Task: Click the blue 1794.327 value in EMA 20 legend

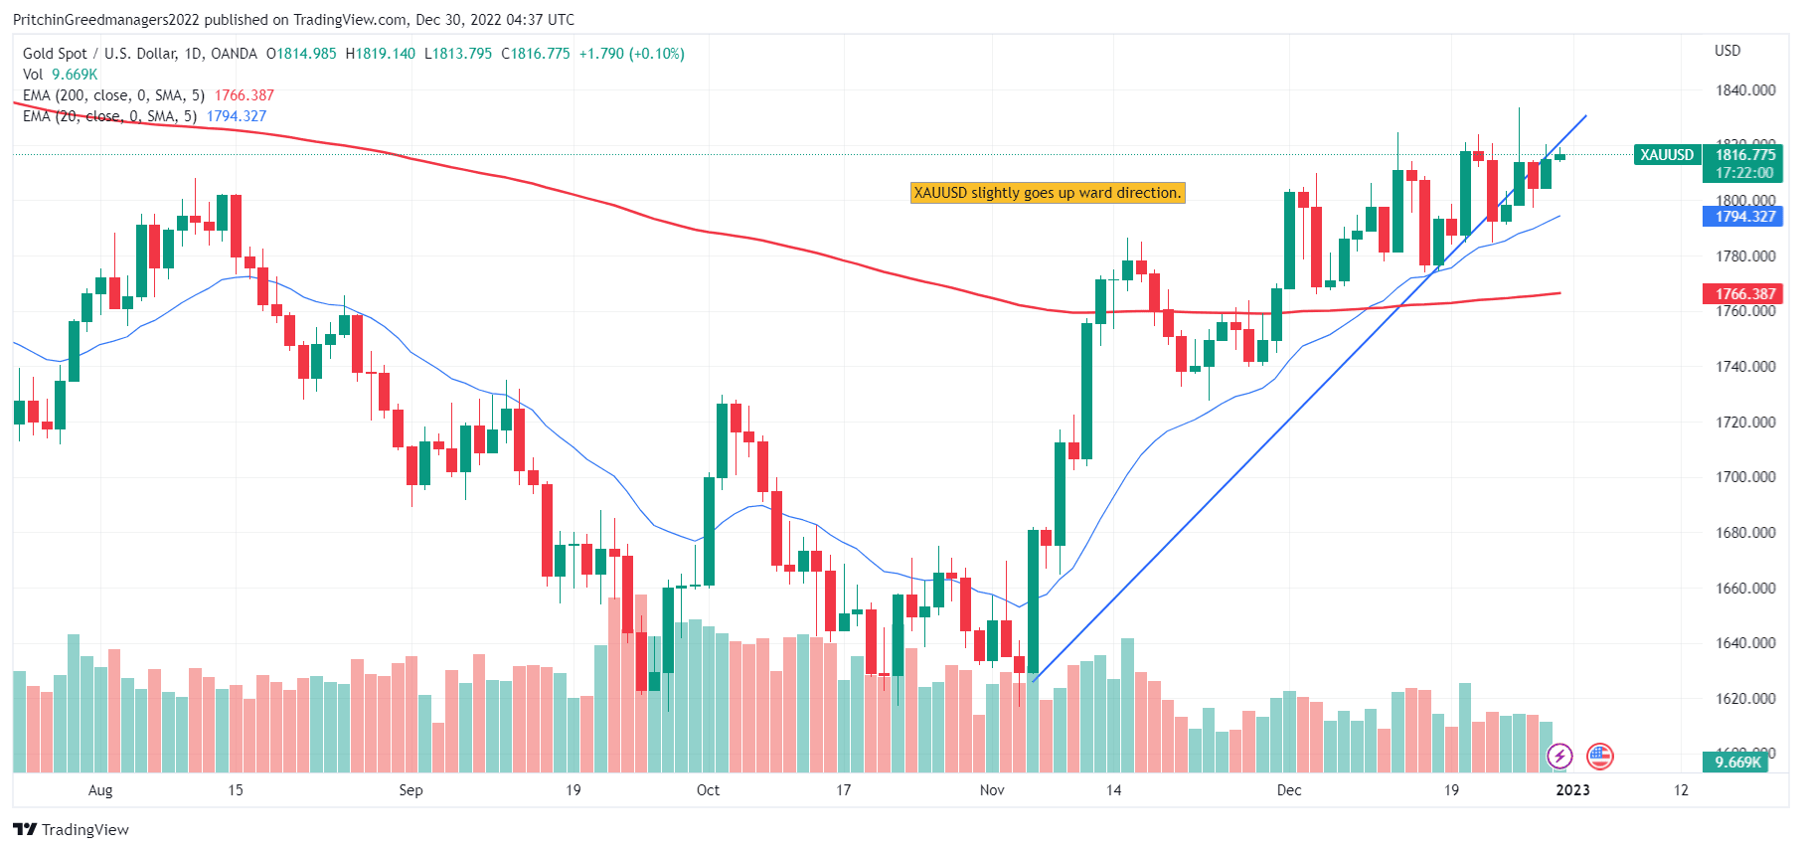Action: (x=237, y=116)
